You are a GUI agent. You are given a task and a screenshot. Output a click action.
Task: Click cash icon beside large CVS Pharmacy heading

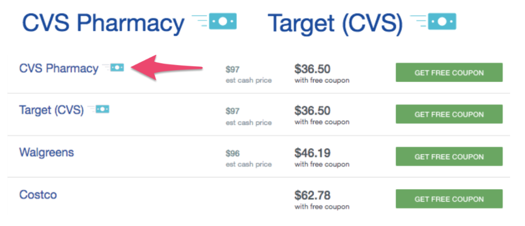point(214,21)
